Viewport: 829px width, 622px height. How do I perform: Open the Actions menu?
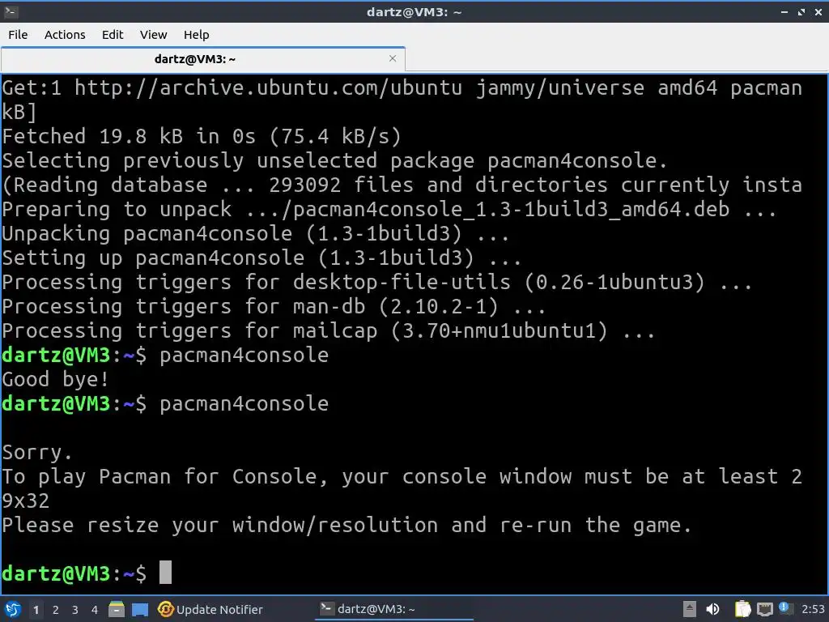pos(65,34)
